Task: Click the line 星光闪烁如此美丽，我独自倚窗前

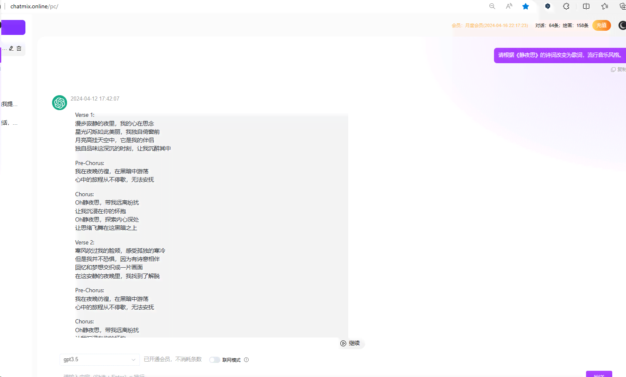Action: [117, 132]
